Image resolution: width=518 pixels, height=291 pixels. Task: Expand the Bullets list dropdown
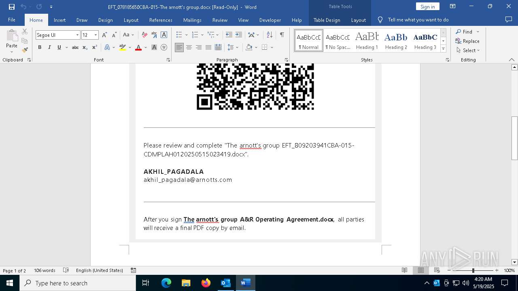coord(186,35)
